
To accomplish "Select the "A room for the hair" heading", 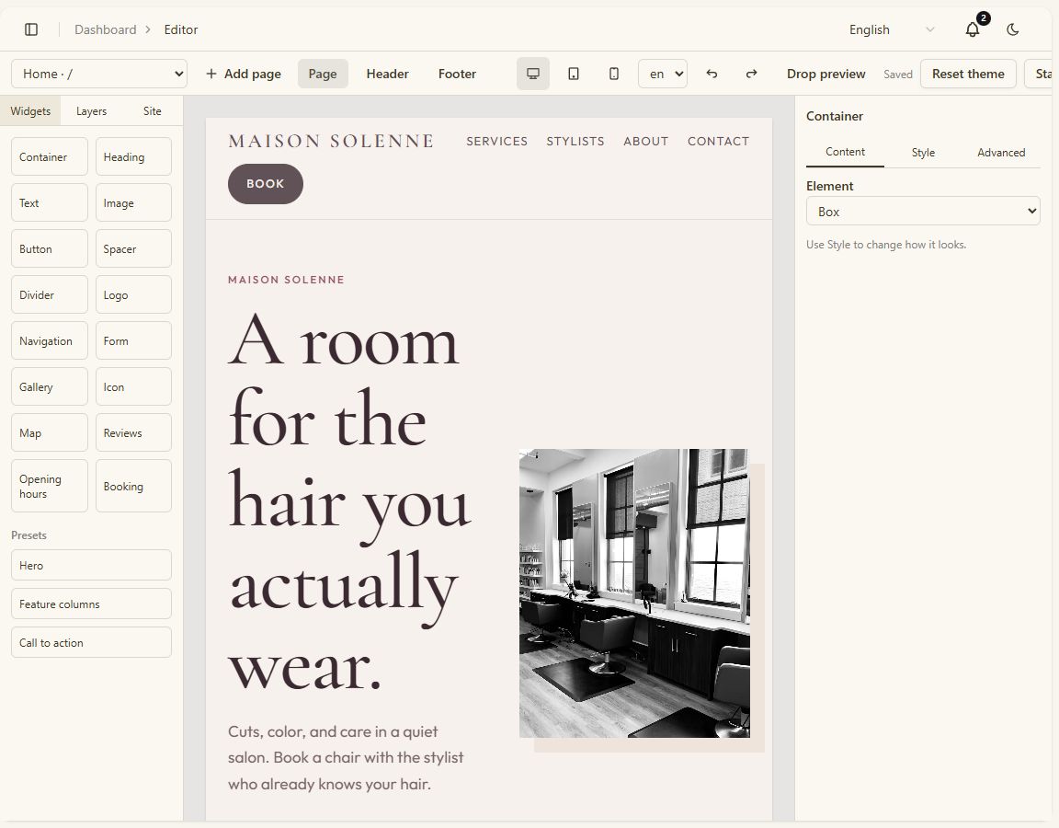I will coord(350,501).
